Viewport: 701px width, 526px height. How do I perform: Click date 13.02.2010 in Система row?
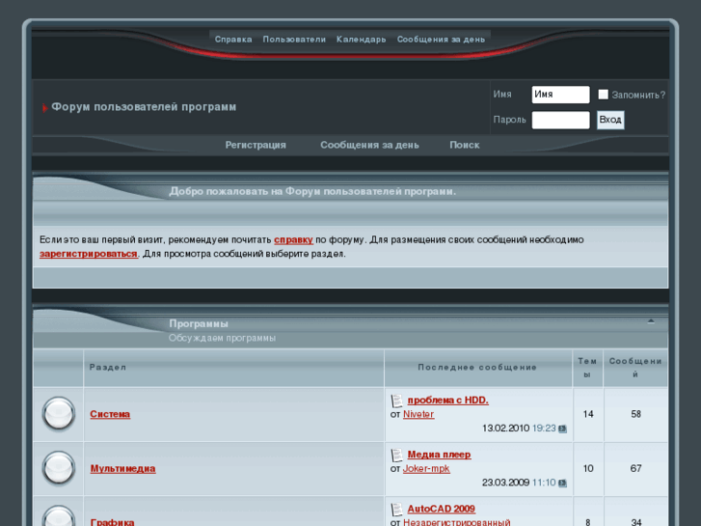(x=505, y=429)
